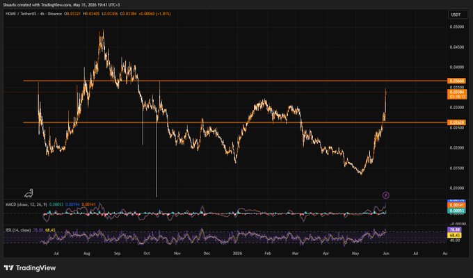Click the low value L0.03306

110,14
